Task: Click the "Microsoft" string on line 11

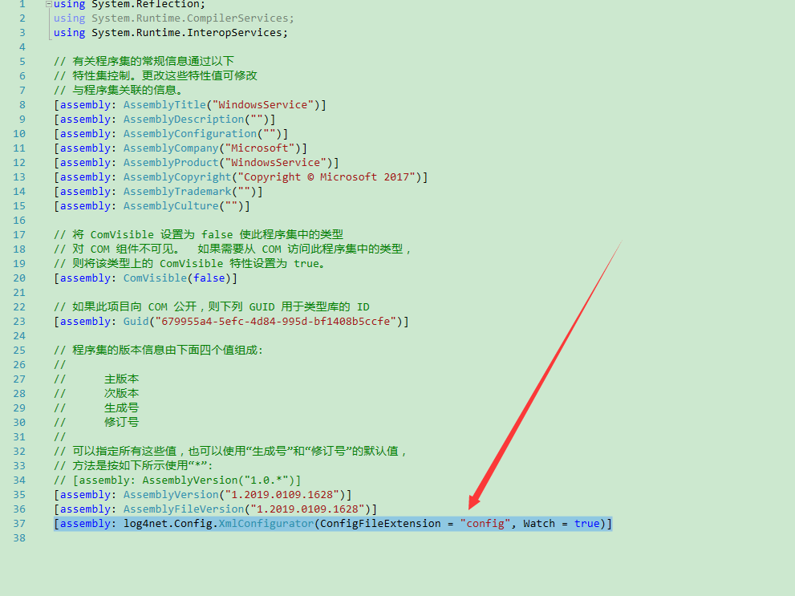Action: click(260, 148)
